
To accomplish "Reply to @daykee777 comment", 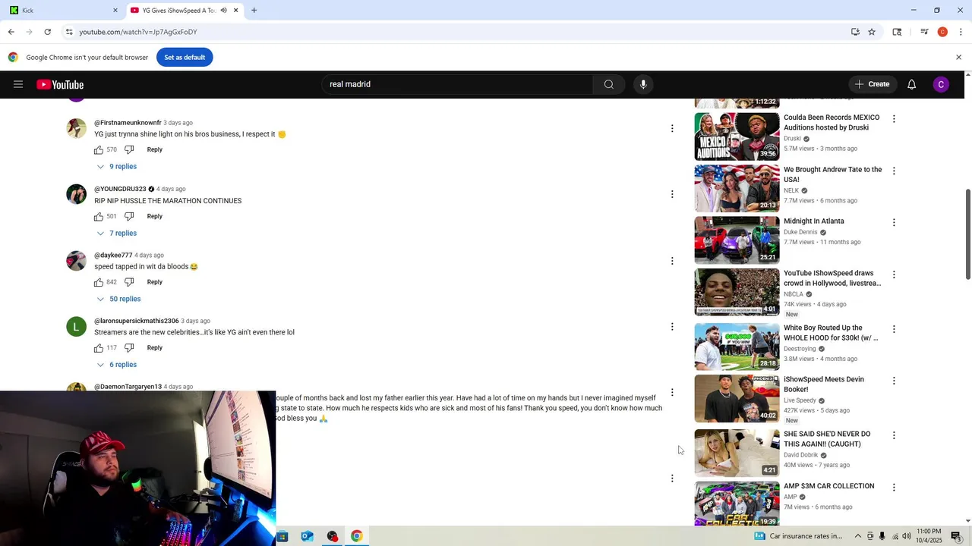I will pyautogui.click(x=155, y=283).
